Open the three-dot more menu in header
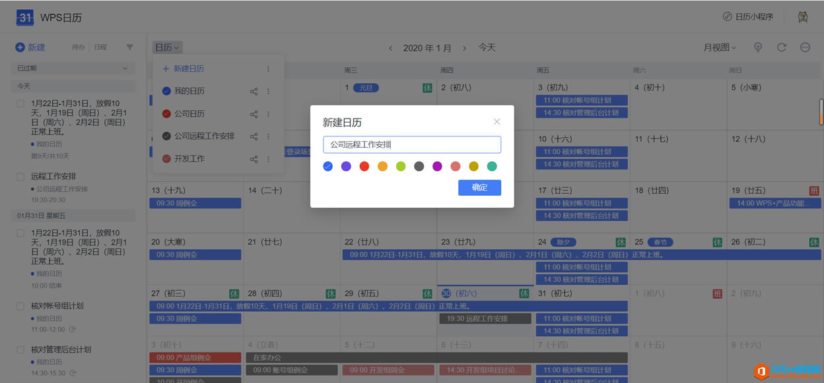This screenshot has height=383, width=824. (x=805, y=47)
